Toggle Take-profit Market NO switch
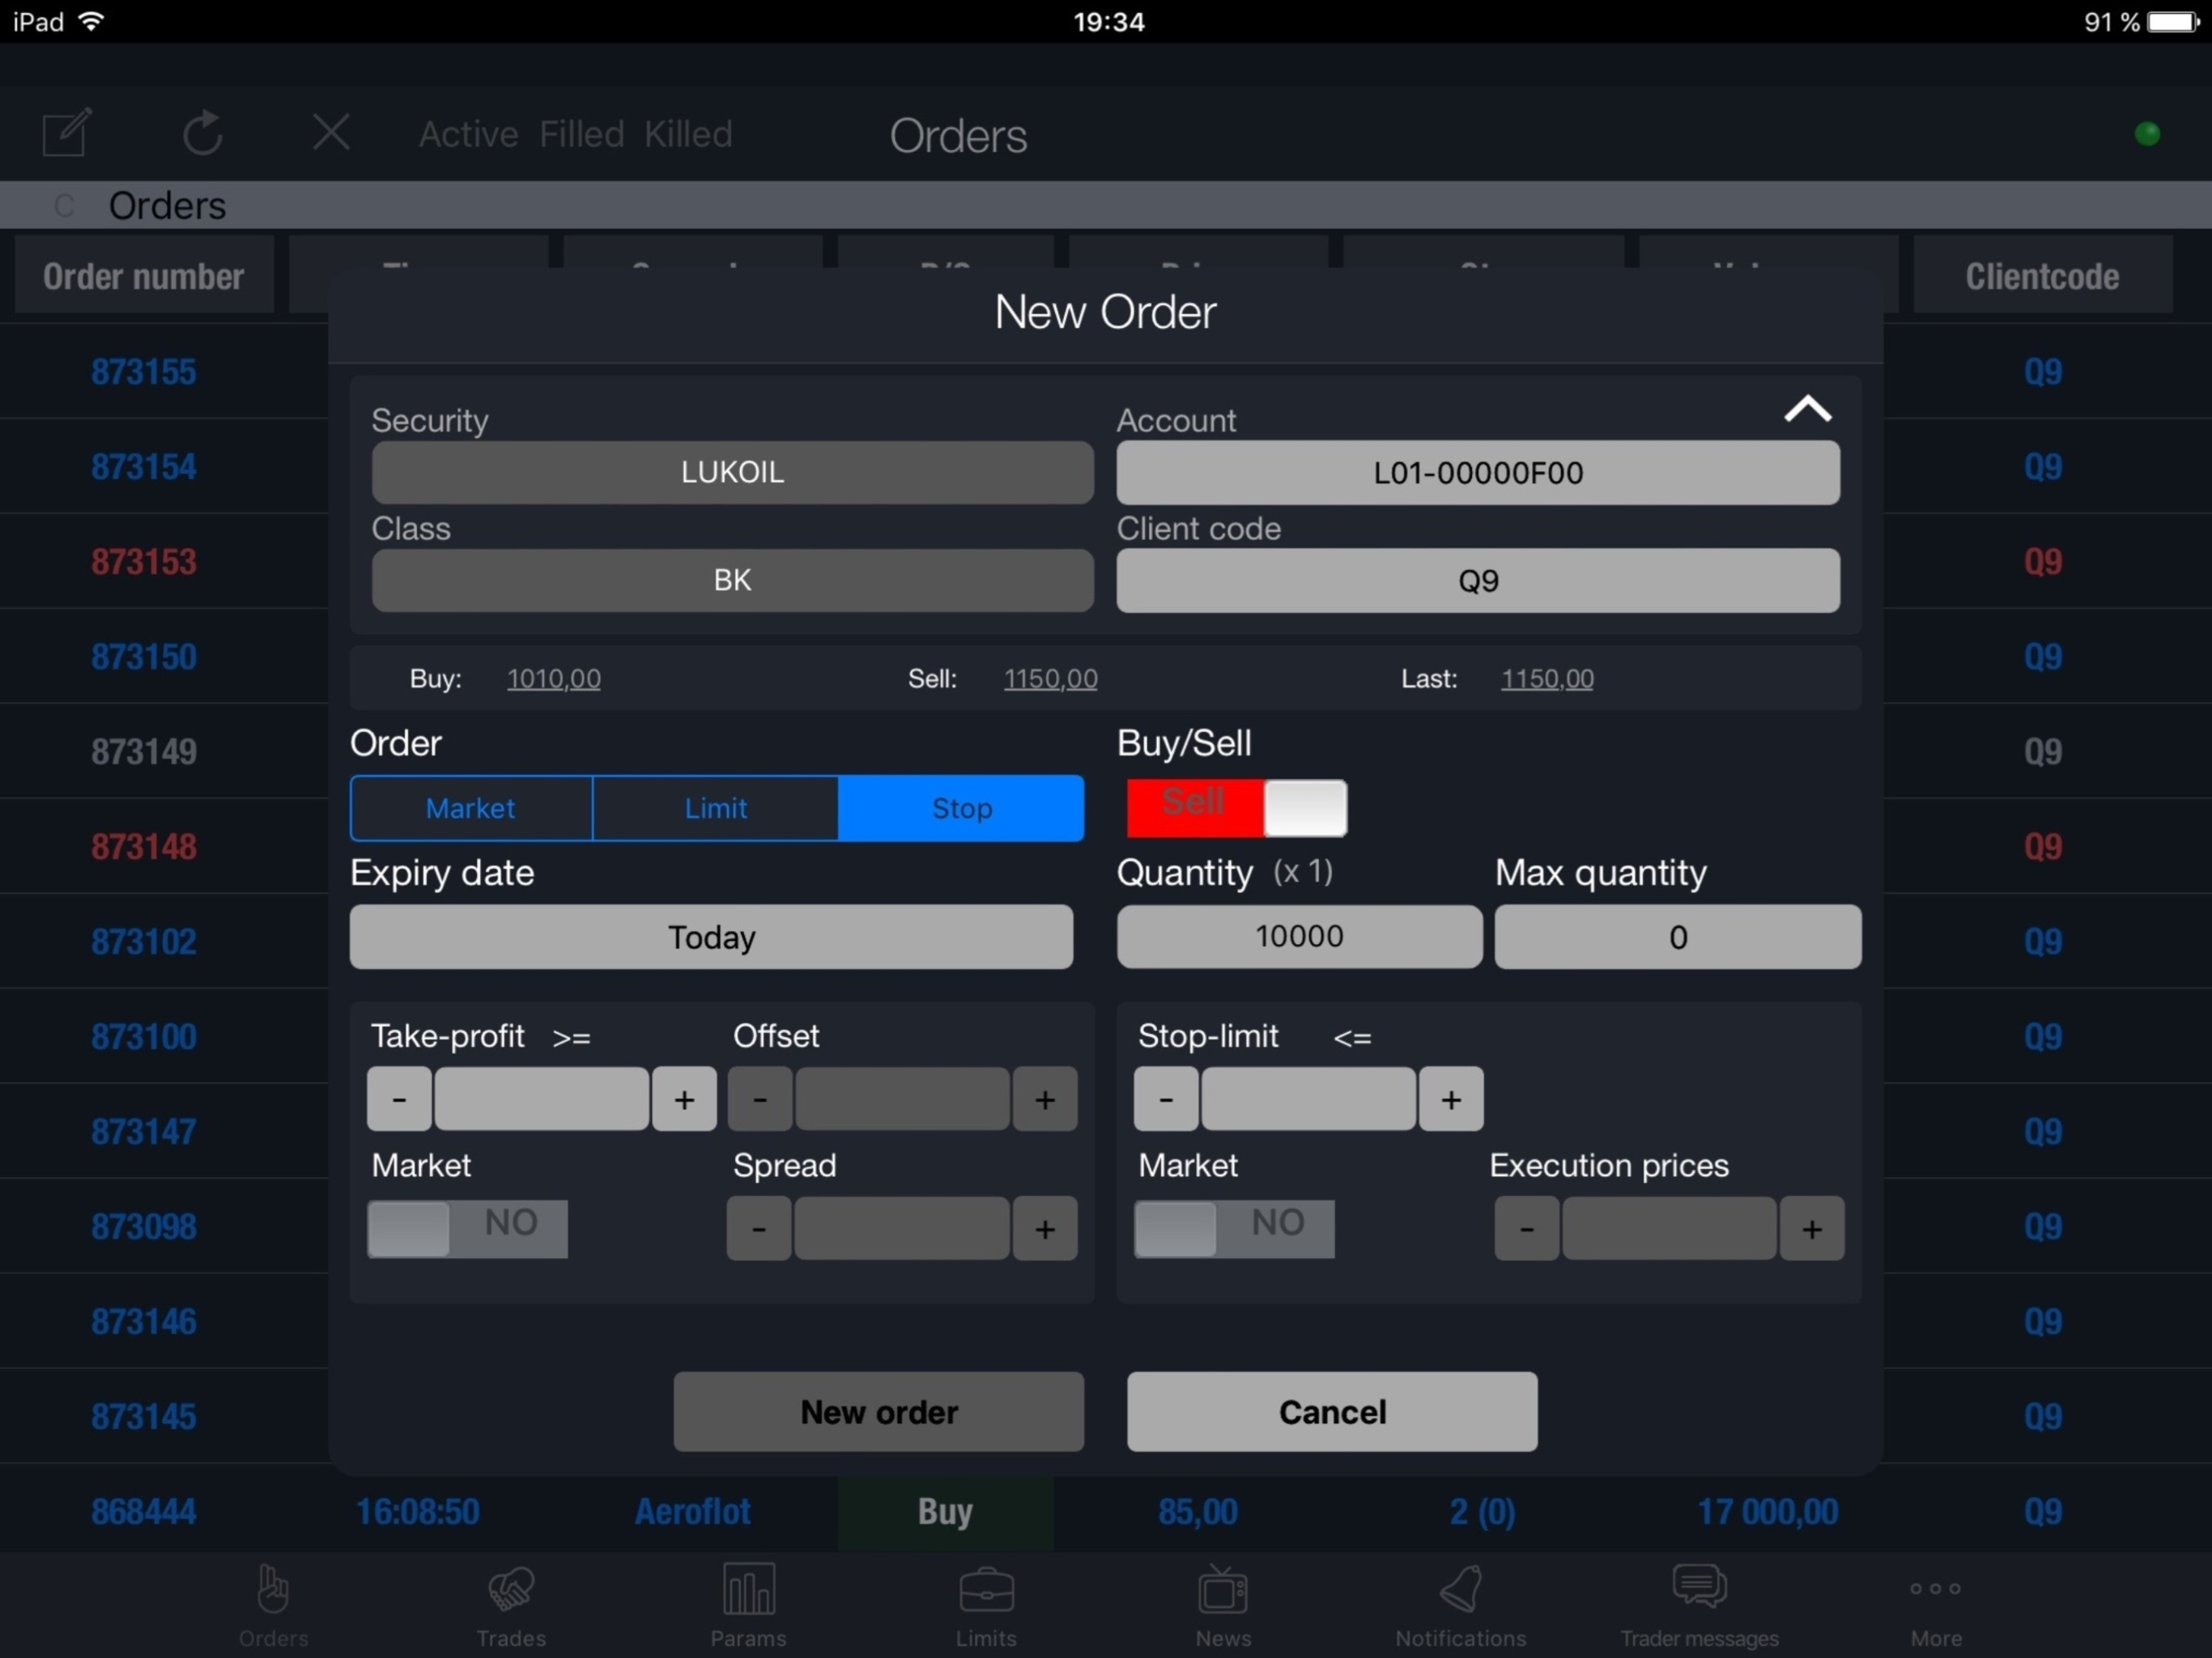Viewport: 2212px width, 1658px height. pyautogui.click(x=467, y=1228)
